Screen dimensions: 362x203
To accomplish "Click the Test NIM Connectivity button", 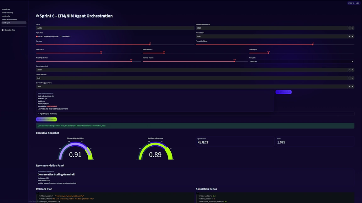I will (283, 92).
